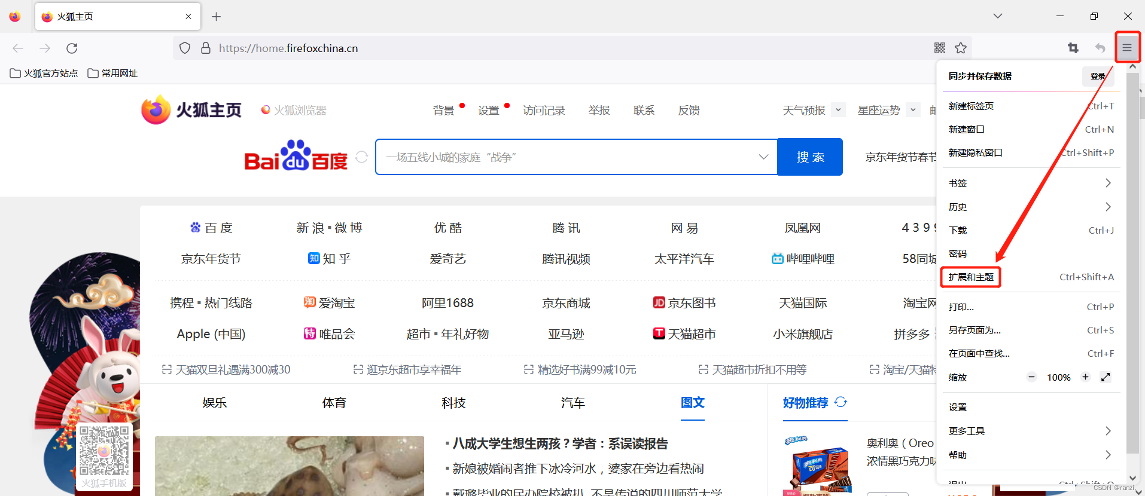The height and width of the screenshot is (496, 1145).
Task: Click the 举报 link
Action: coord(599,110)
